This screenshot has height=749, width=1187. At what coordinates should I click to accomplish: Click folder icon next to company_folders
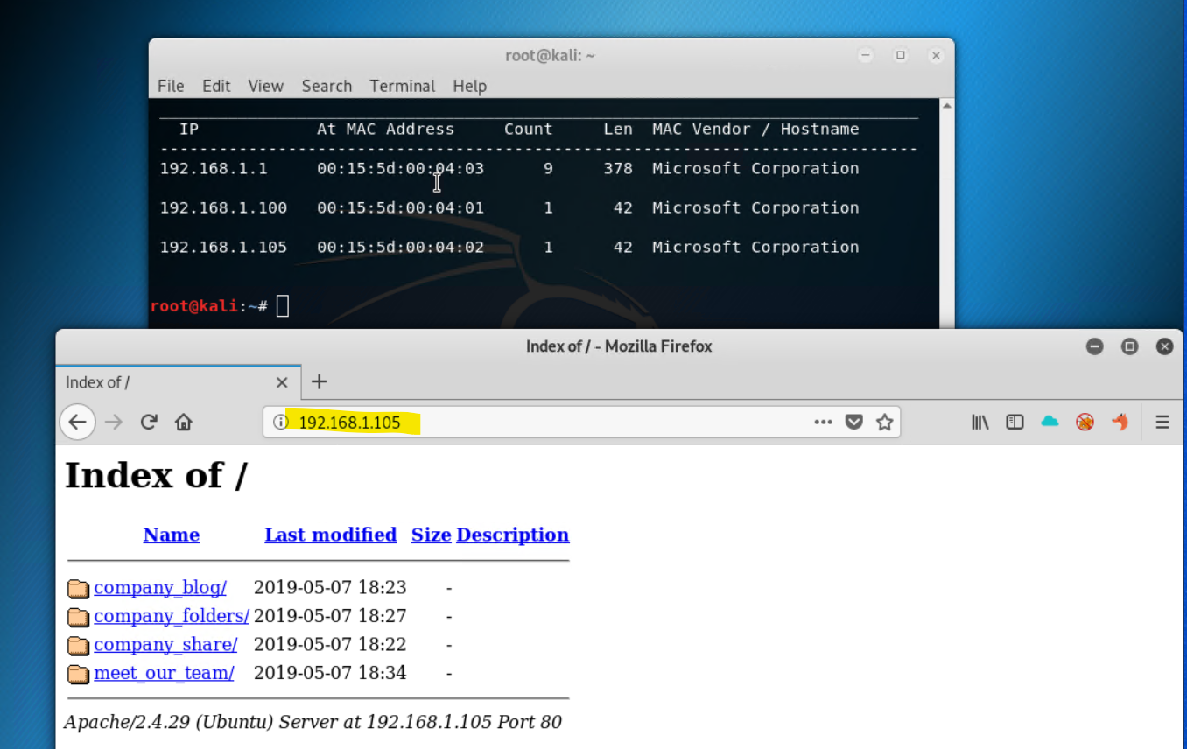pos(79,617)
